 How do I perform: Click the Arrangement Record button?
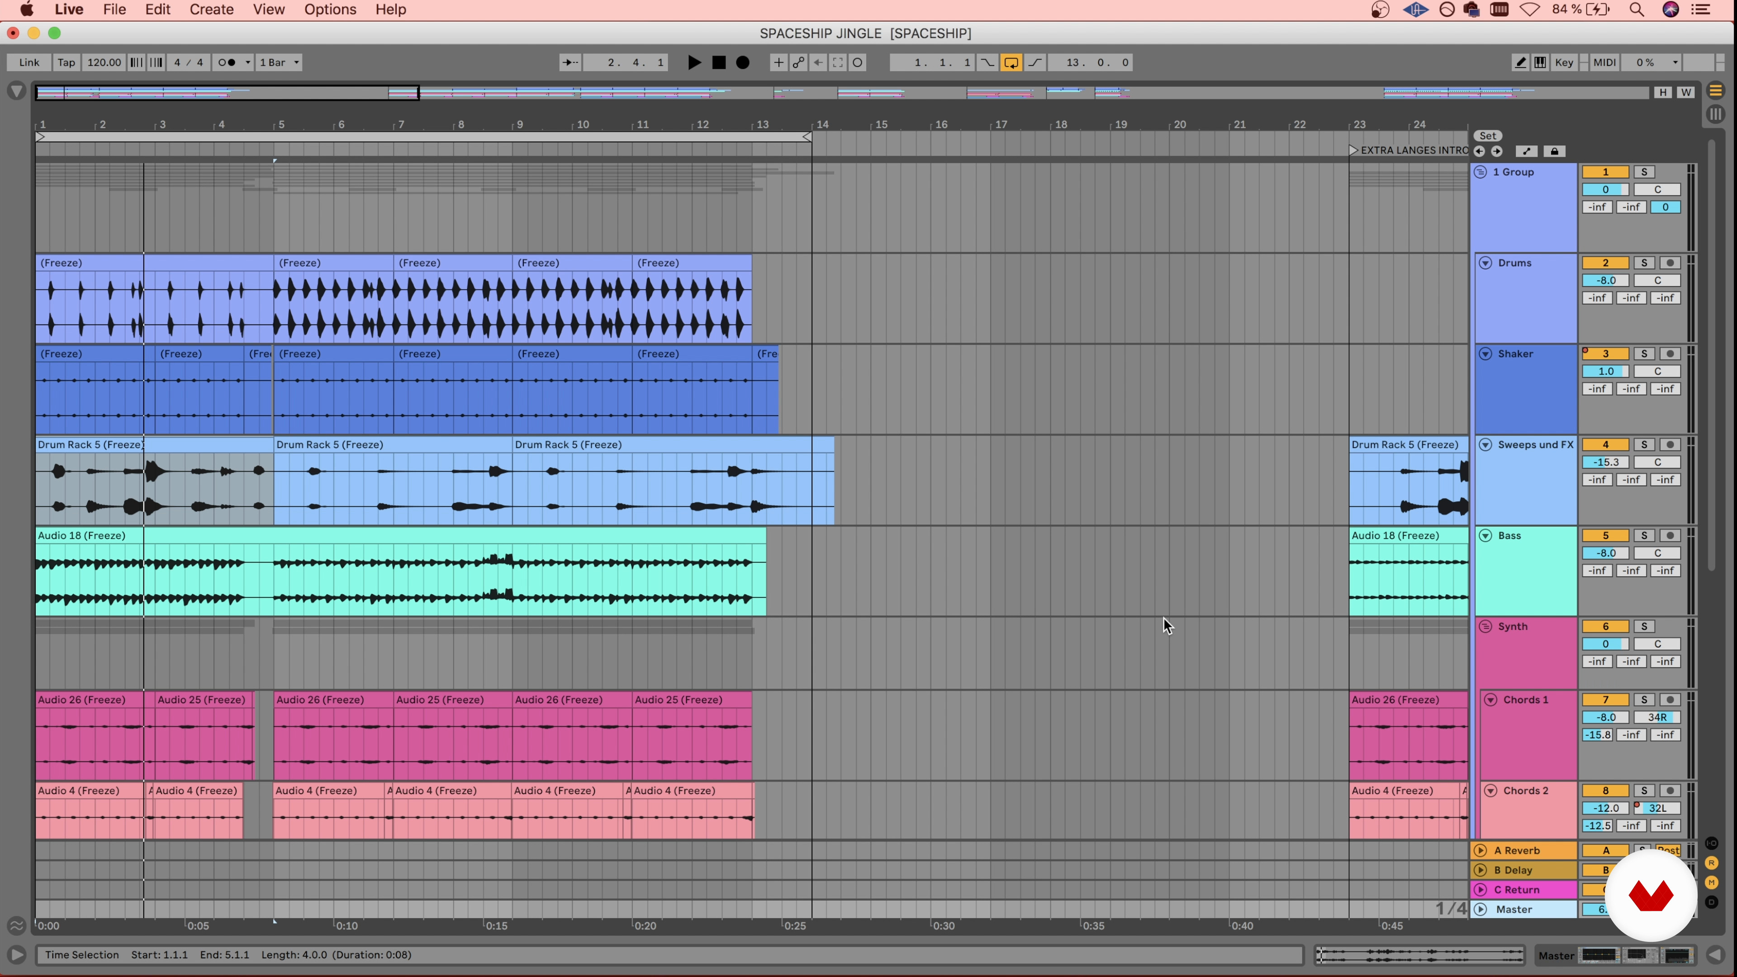point(742,63)
